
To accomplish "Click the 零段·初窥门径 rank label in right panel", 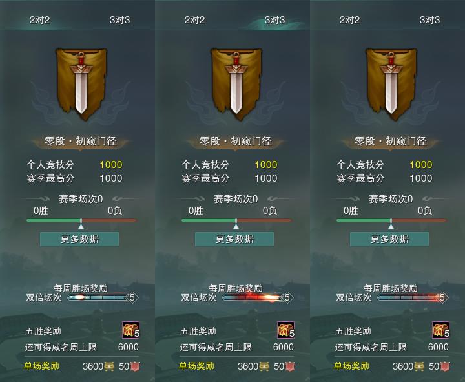I will [x=391, y=142].
